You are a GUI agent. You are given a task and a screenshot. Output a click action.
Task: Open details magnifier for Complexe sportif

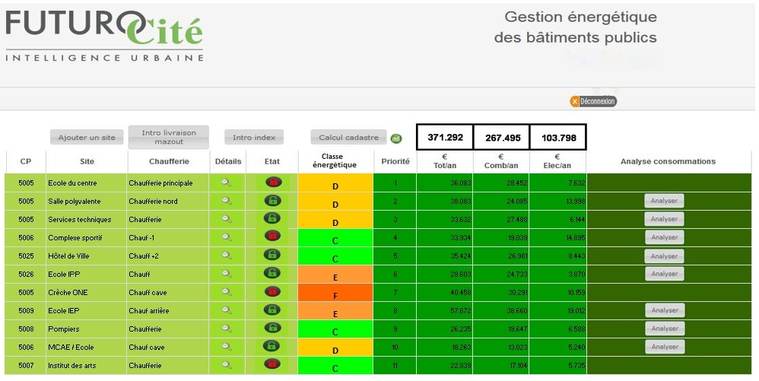coord(226,237)
